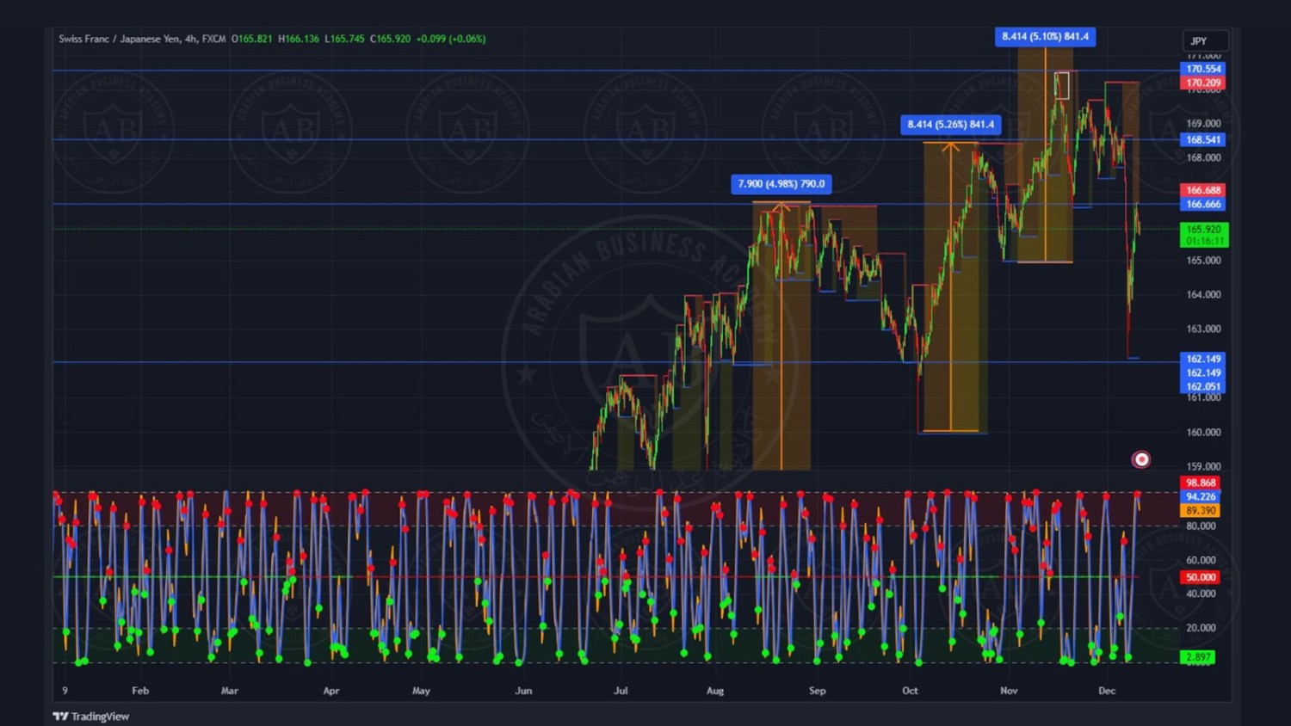
Task: Click the blue 166.666 price label
Action: (x=1203, y=204)
